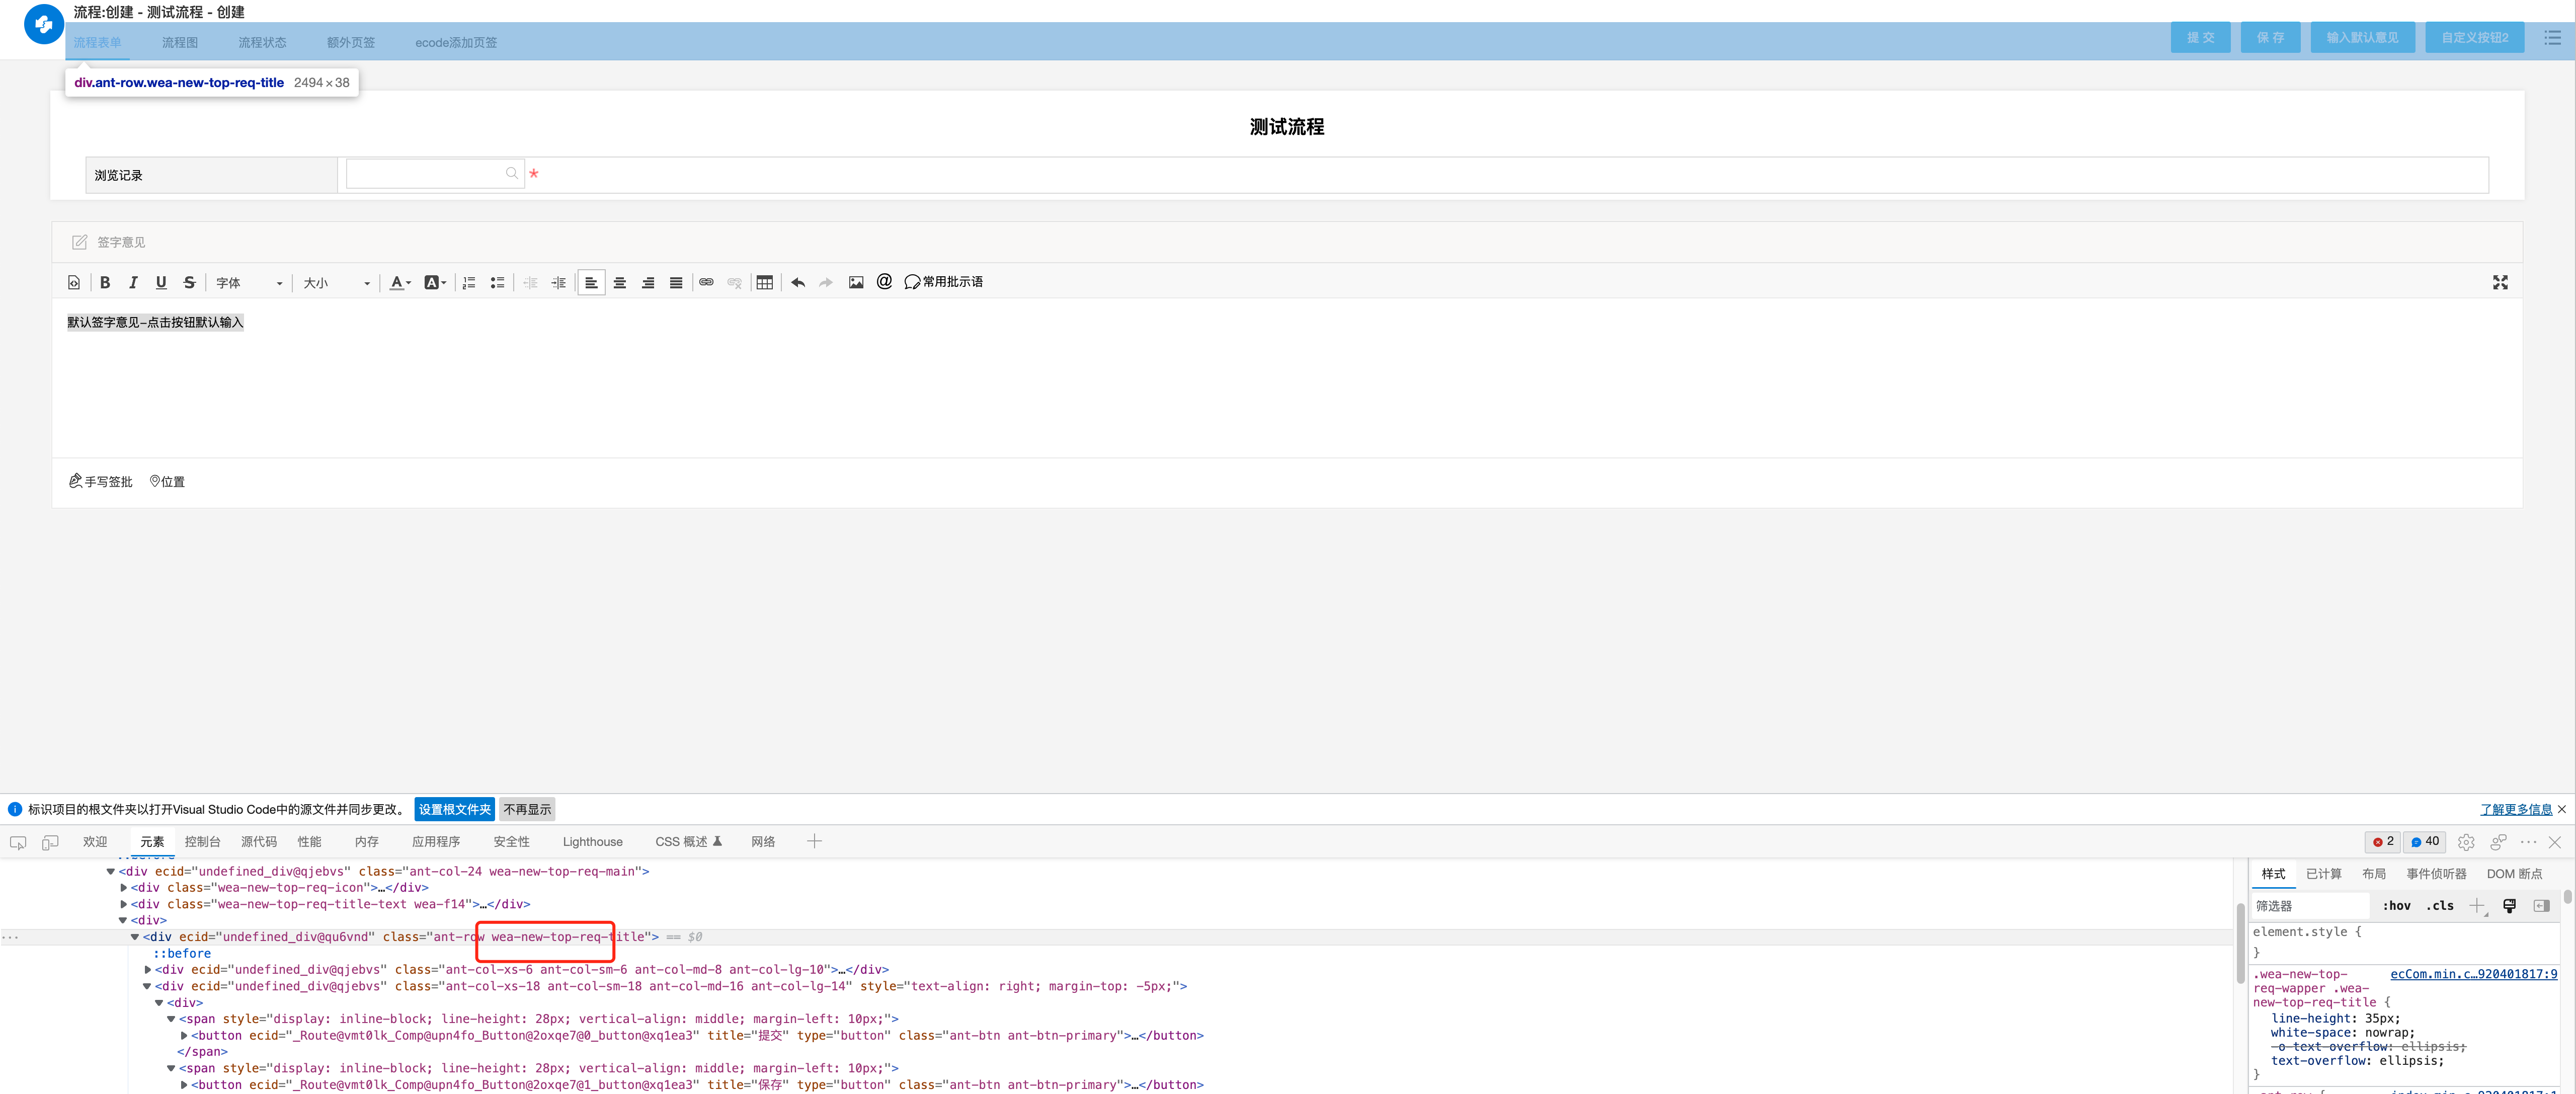This screenshot has width=2576, height=1094.
Task: Center align text in the editor
Action: pyautogui.click(x=620, y=283)
